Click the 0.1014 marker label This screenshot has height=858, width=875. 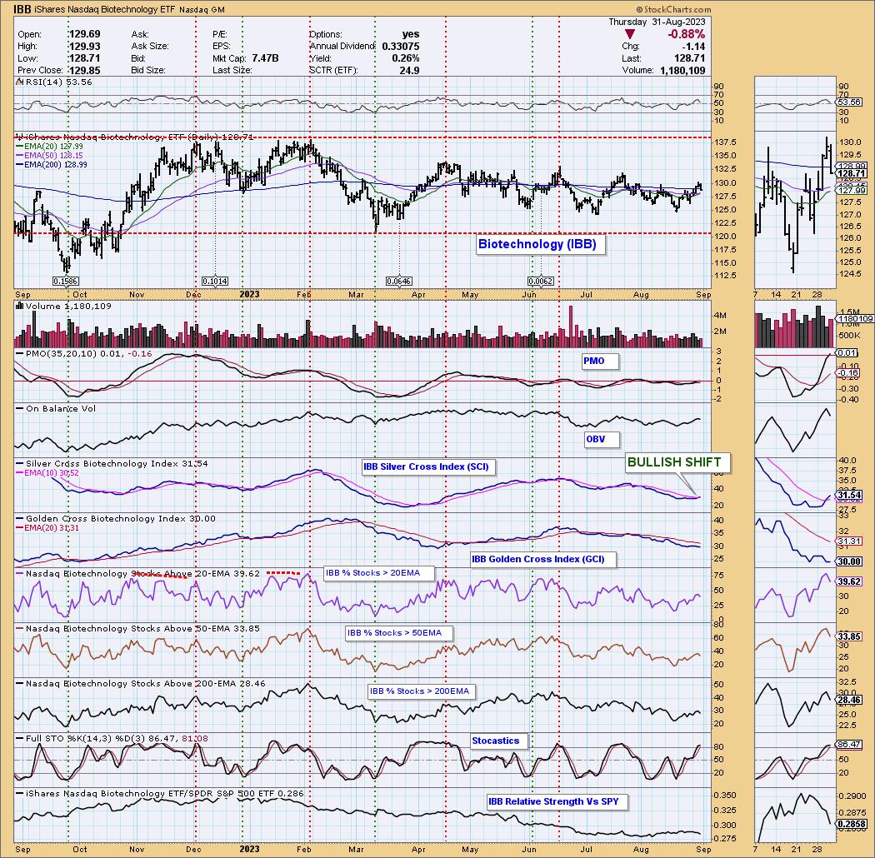click(215, 282)
